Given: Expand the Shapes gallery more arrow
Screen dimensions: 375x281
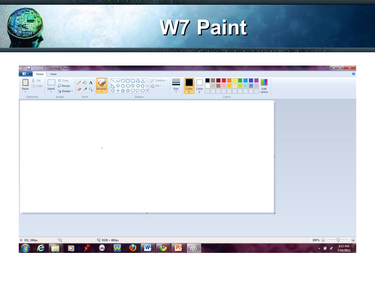Looking at the screenshot, I should (x=147, y=91).
